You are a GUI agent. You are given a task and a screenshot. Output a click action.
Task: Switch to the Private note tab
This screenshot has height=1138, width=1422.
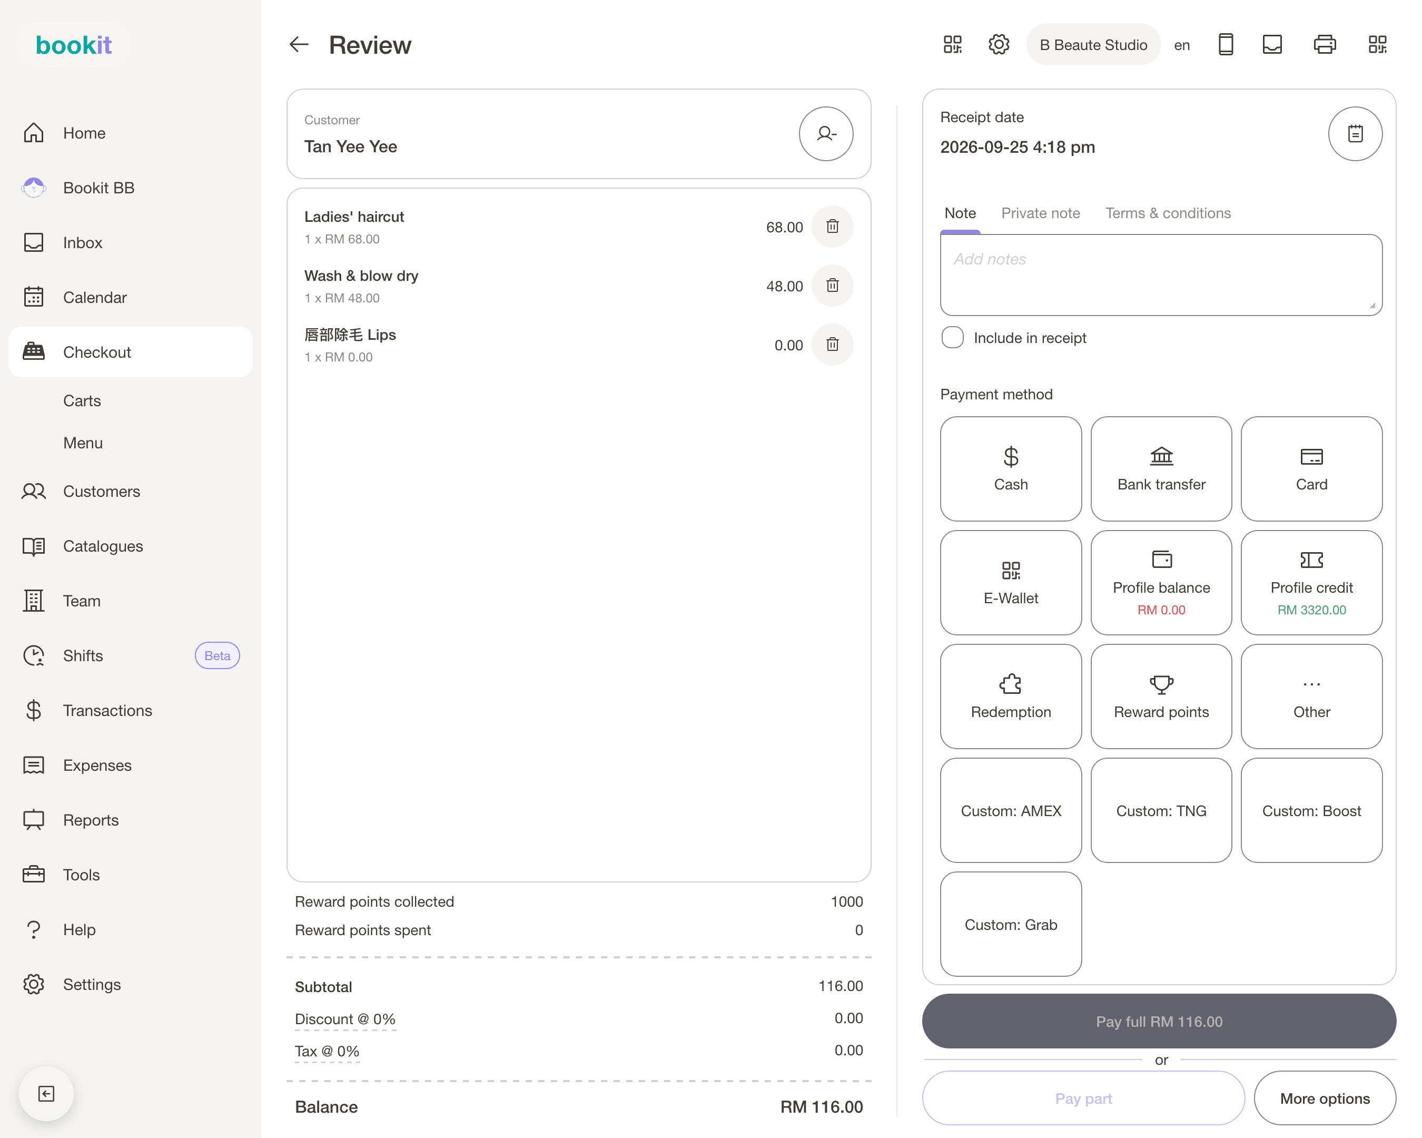[1040, 213]
